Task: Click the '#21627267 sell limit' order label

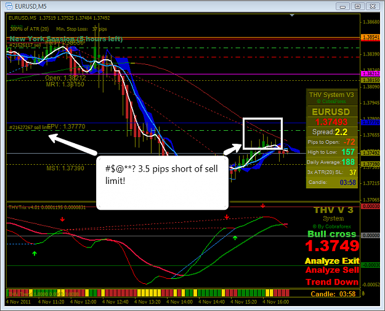Action: [30, 127]
